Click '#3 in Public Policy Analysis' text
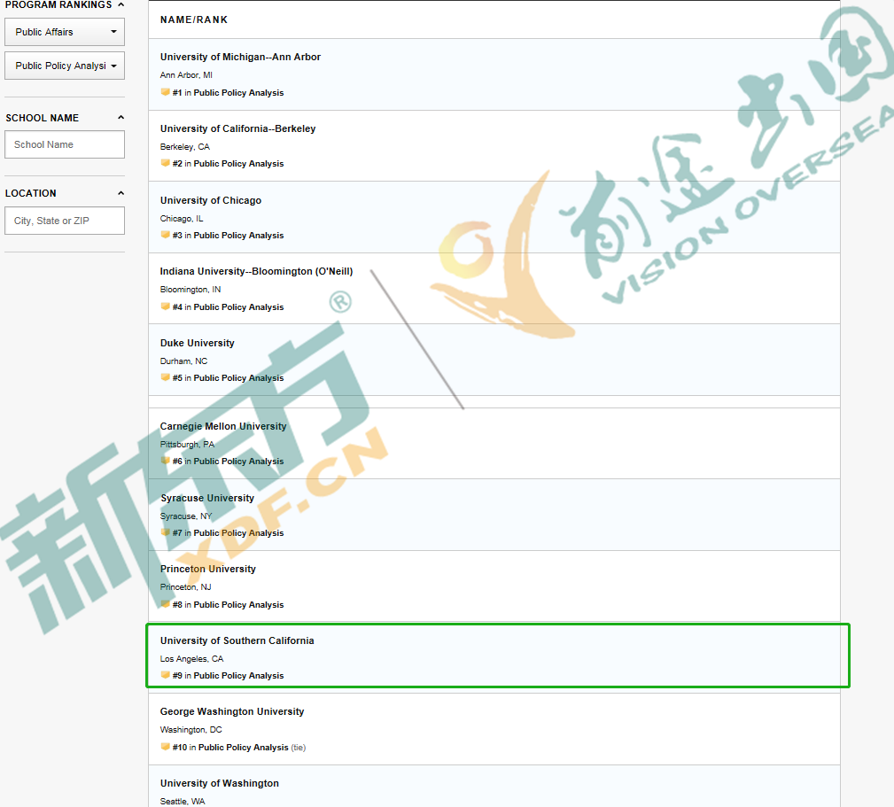The image size is (894, 807). point(228,236)
